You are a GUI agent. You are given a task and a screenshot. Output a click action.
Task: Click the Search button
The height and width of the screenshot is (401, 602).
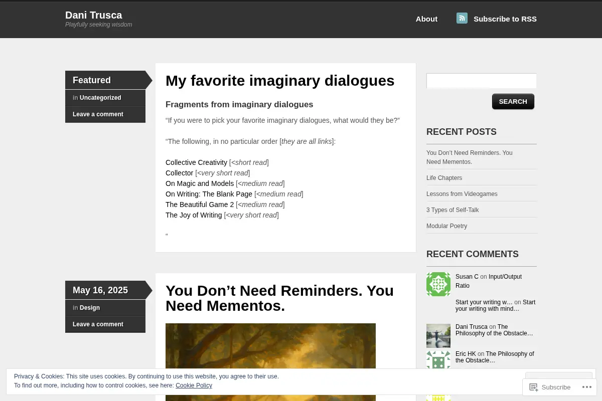513,101
